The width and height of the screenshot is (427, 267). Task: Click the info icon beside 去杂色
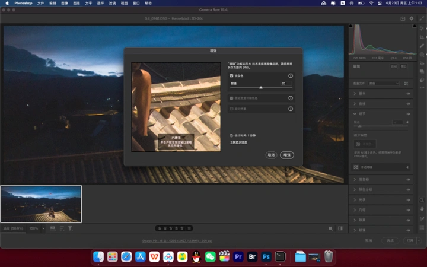tap(291, 76)
